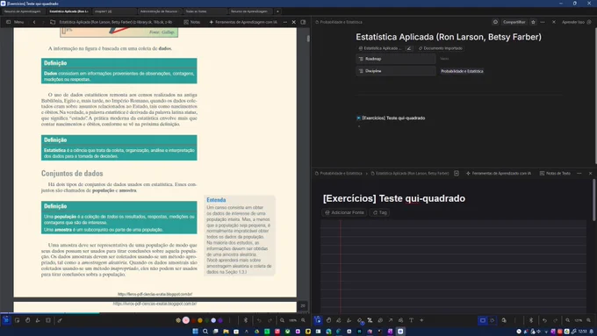597x336 pixels.
Task: Select the 'Estatística Aplicada (Ron L...' tab
Action: point(68,11)
